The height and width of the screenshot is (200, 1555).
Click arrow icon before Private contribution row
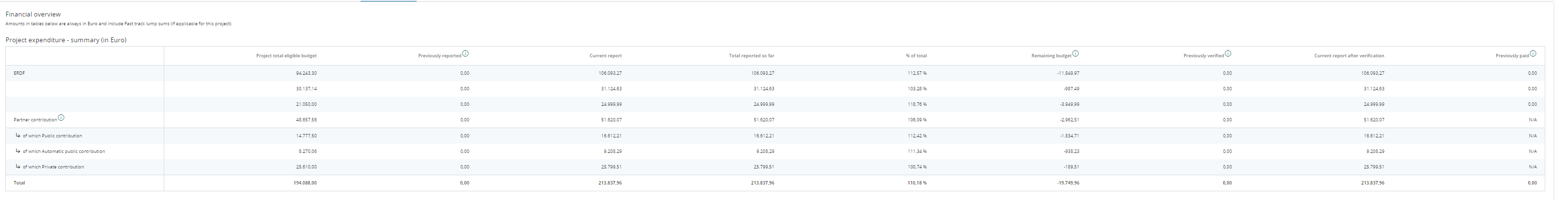click(x=18, y=167)
